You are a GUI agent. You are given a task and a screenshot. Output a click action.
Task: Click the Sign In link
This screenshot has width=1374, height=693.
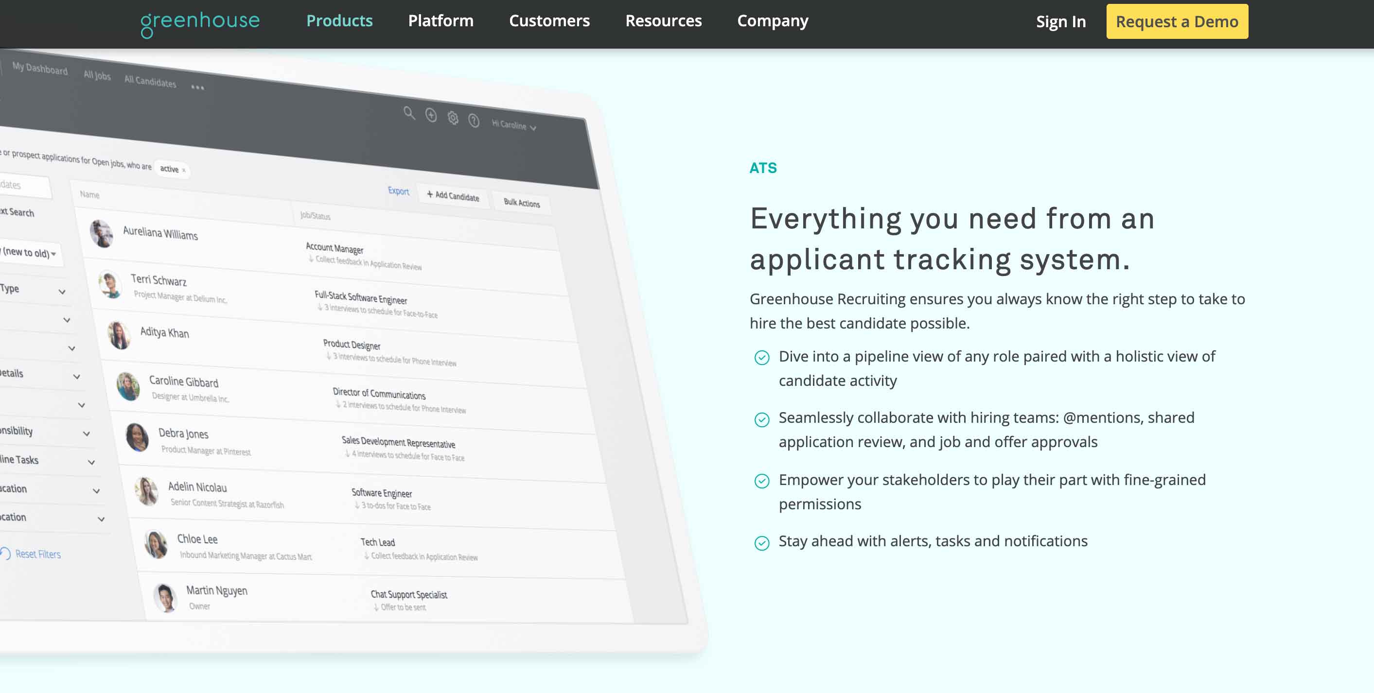pos(1061,21)
